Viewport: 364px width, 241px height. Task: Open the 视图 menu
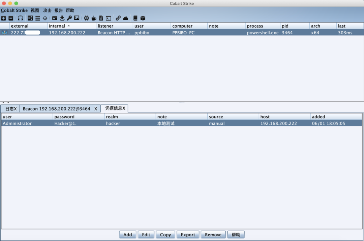pyautogui.click(x=35, y=10)
